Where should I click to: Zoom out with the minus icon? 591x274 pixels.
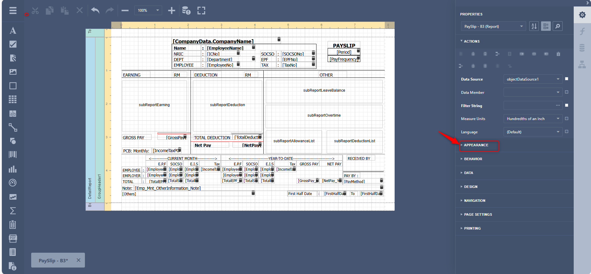[125, 10]
